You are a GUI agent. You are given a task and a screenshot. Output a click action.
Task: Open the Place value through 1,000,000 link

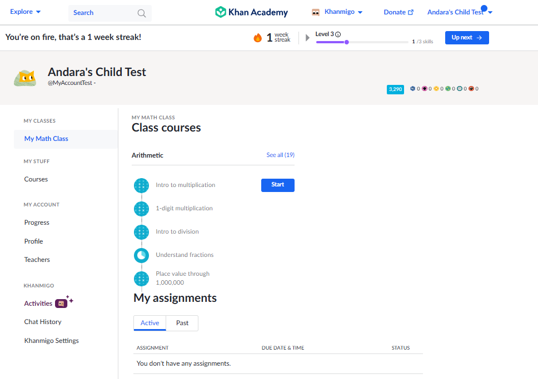182,278
